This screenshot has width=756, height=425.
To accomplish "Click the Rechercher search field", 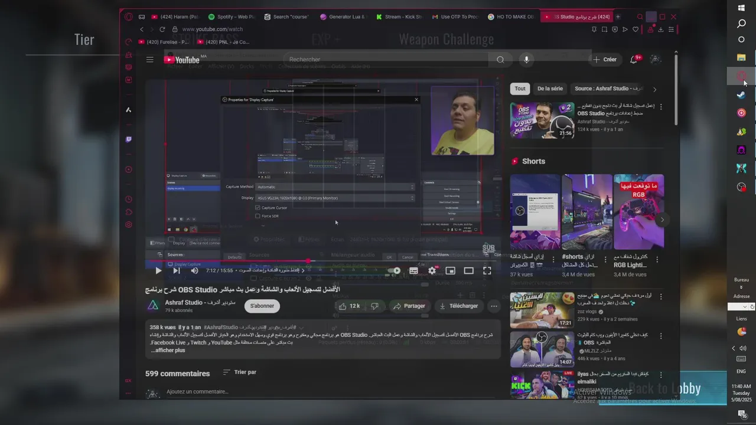I will coord(386,60).
